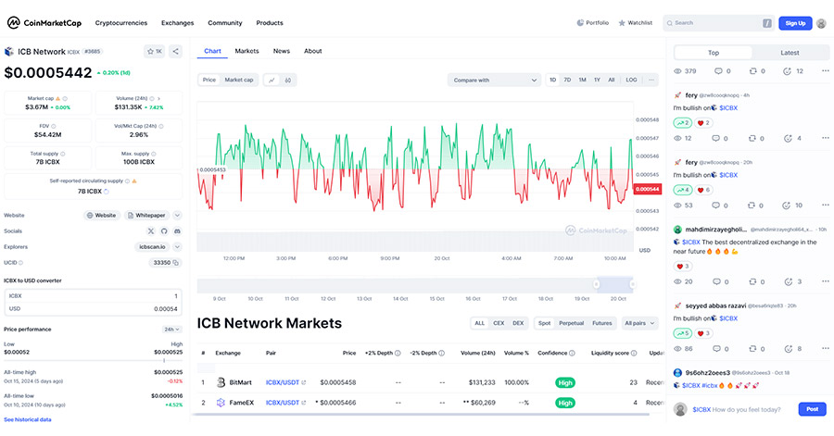
Task: Open See historical data link
Action: 28,419
